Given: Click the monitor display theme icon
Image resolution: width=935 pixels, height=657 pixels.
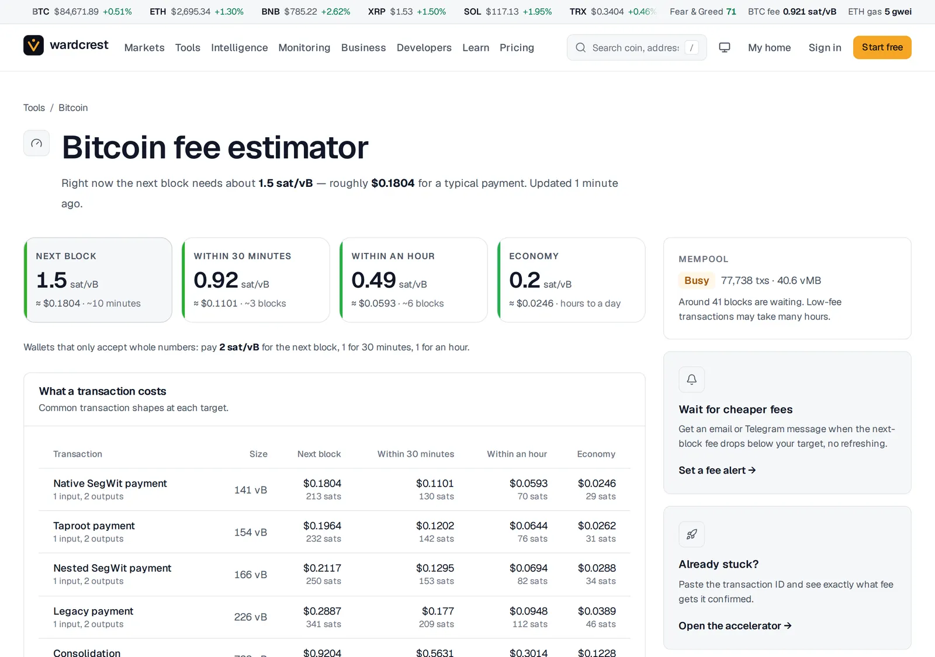Looking at the screenshot, I should point(725,48).
